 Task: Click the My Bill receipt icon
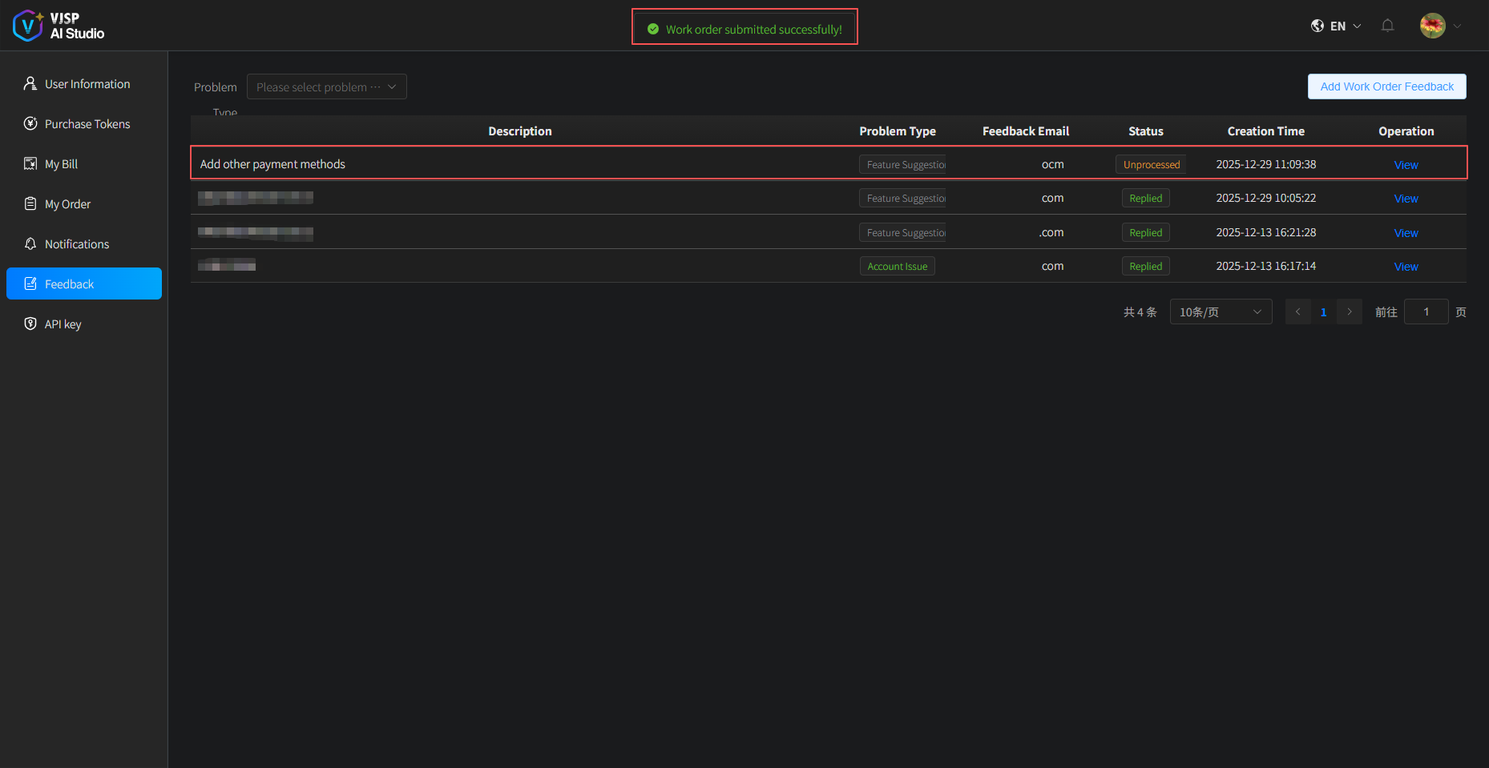click(x=30, y=163)
